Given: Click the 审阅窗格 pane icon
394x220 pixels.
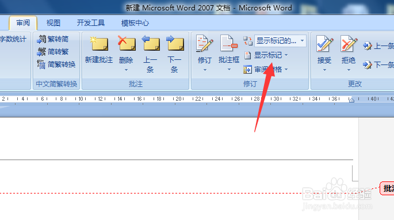Looking at the screenshot, I should point(247,70).
